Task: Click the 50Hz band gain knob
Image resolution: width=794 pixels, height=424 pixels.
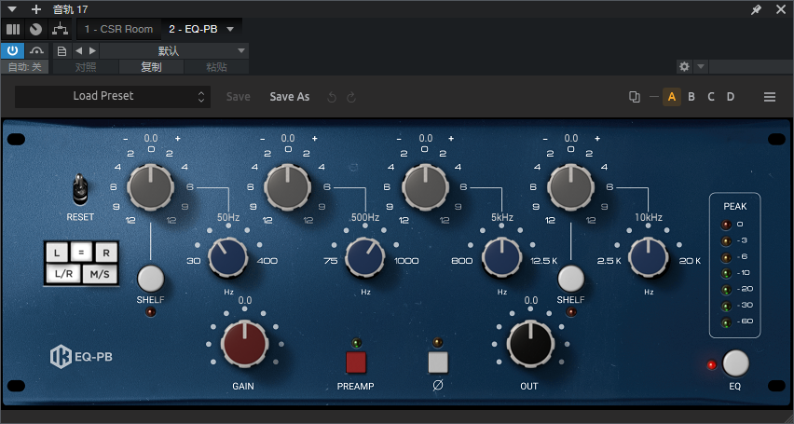Action: 150,187
